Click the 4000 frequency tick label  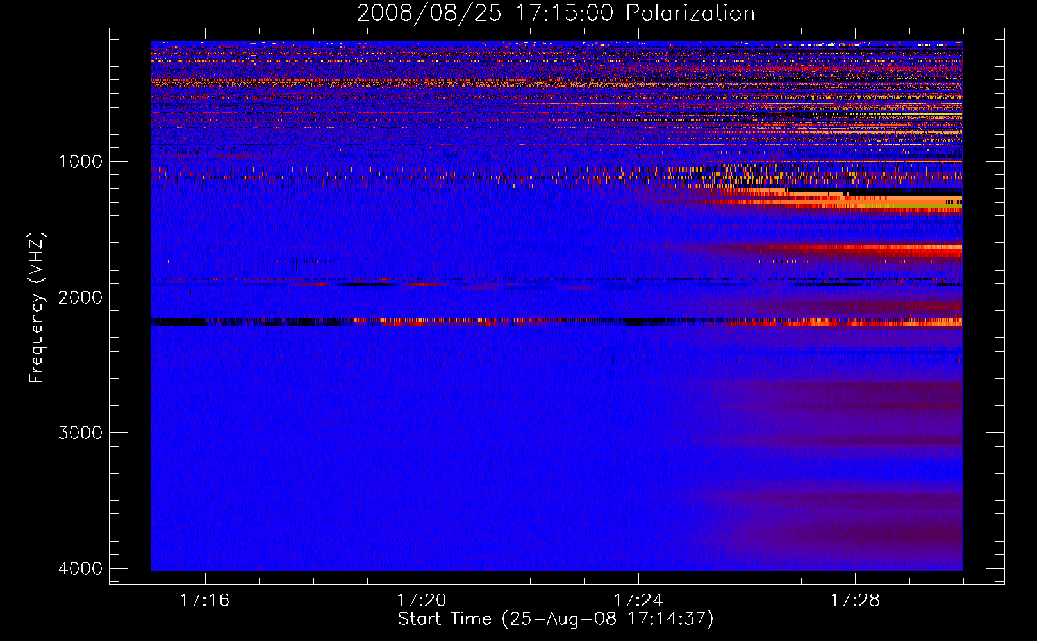(80, 569)
